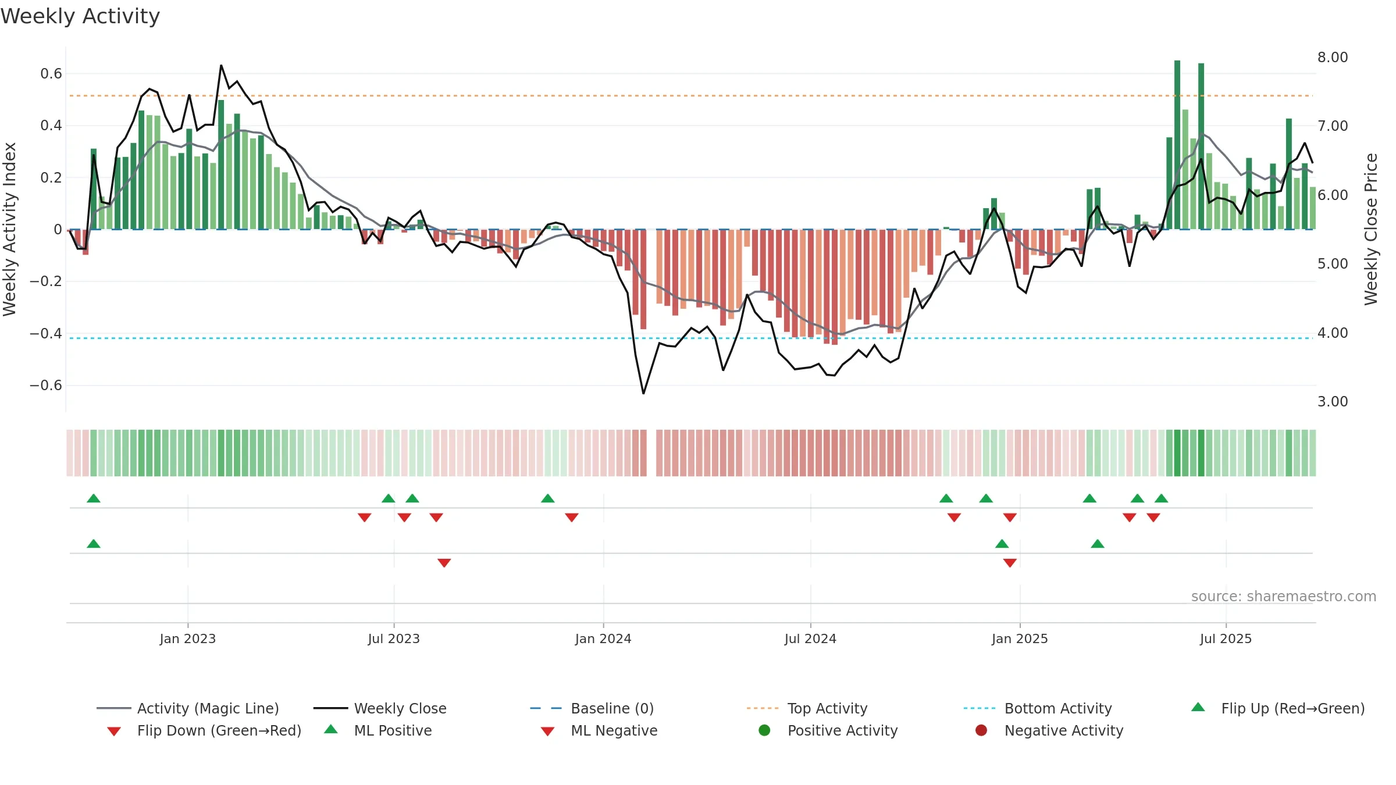
Task: Click the ML Positive green triangle legend icon
Action: click(331, 729)
